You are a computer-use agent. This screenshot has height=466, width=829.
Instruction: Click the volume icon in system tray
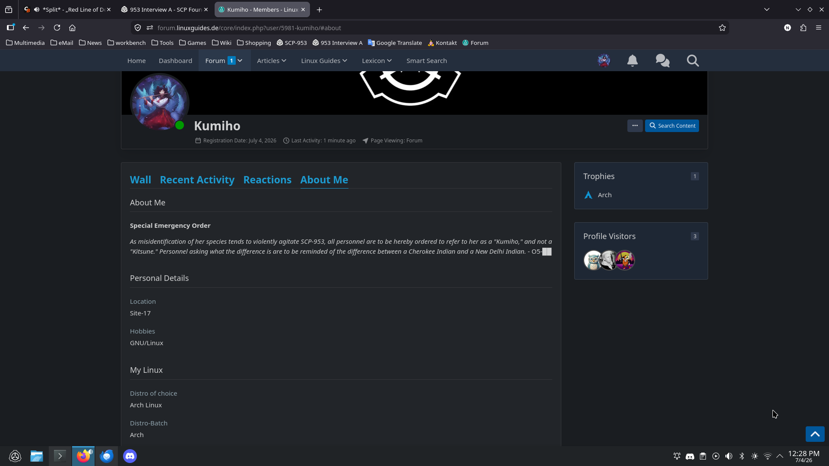pos(729,456)
